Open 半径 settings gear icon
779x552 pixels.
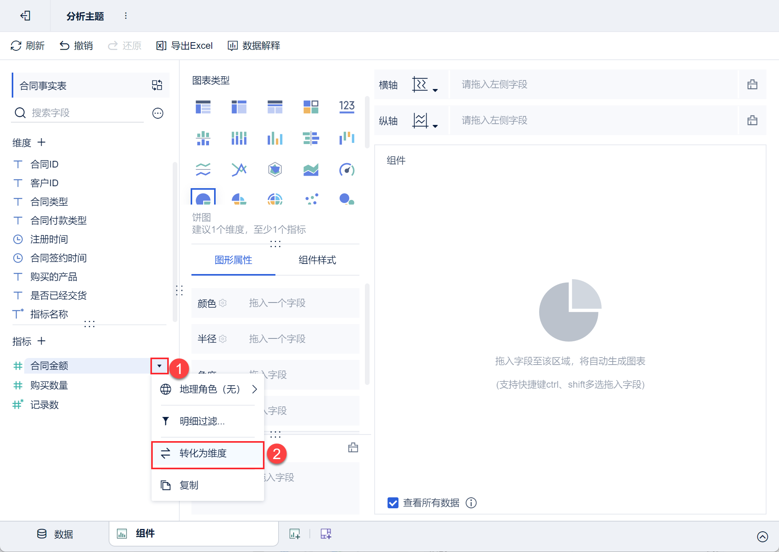click(223, 339)
